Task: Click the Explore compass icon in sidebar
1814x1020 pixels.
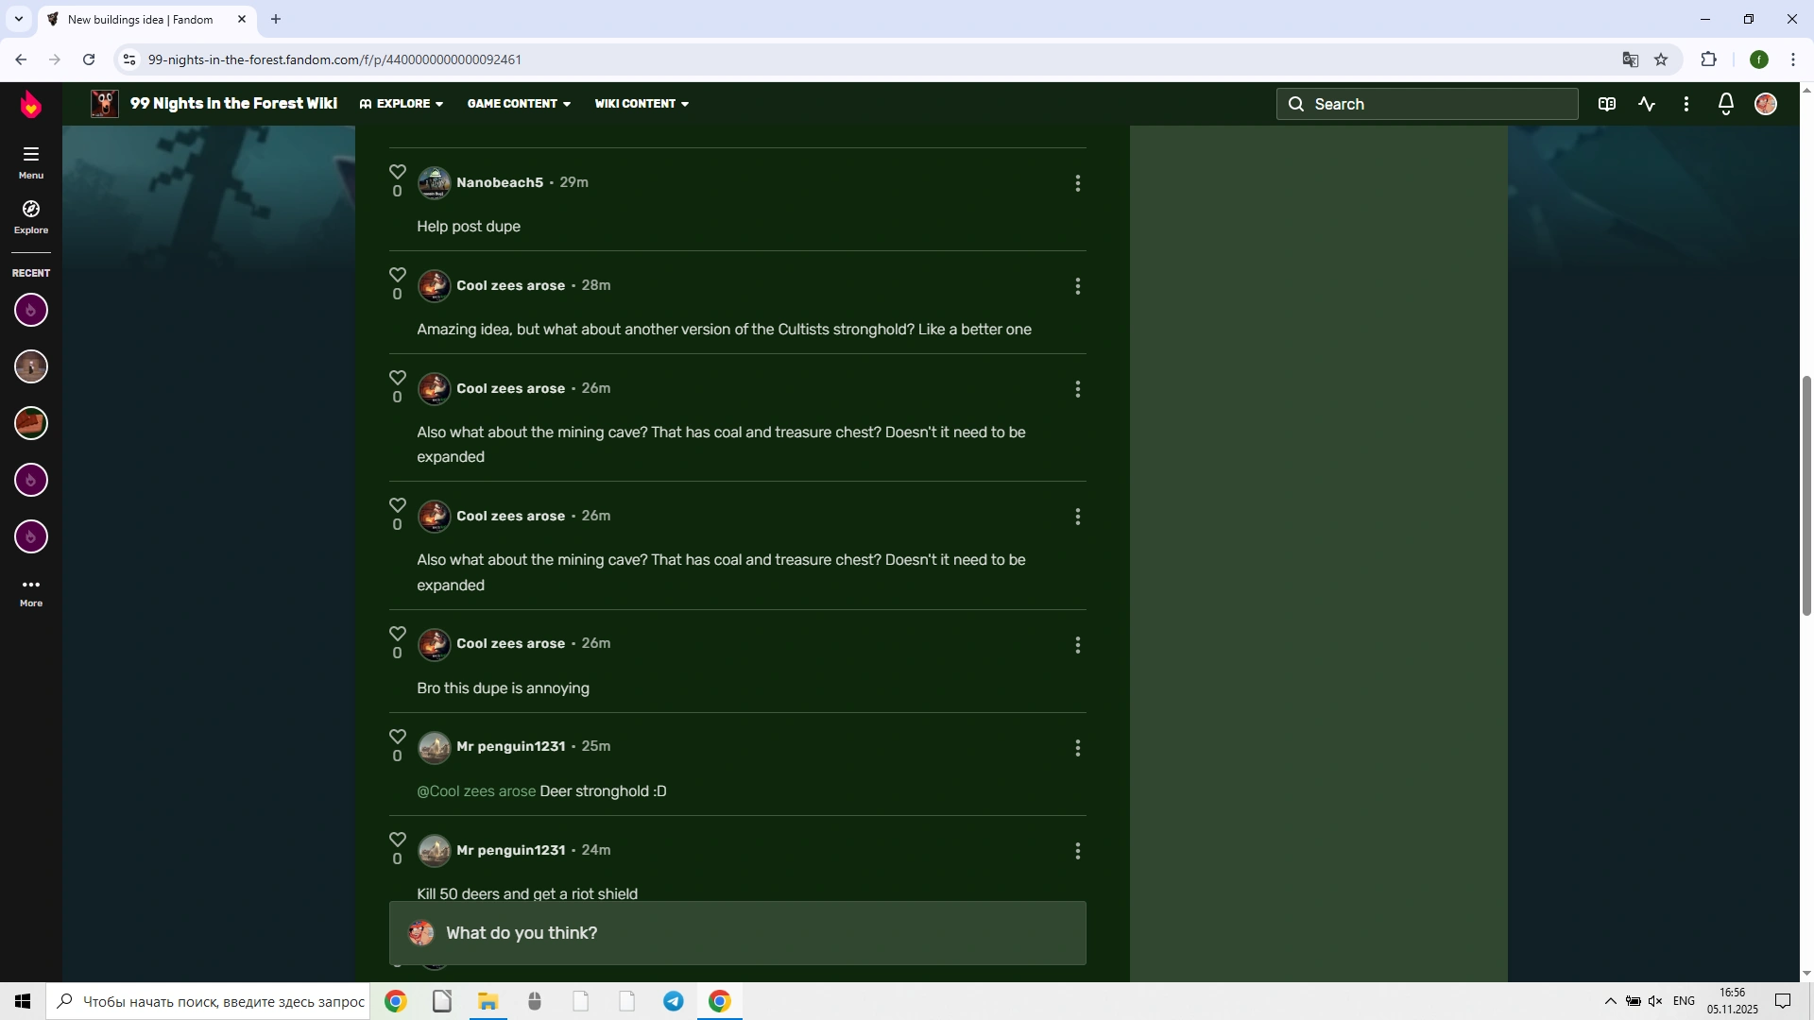Action: click(31, 209)
